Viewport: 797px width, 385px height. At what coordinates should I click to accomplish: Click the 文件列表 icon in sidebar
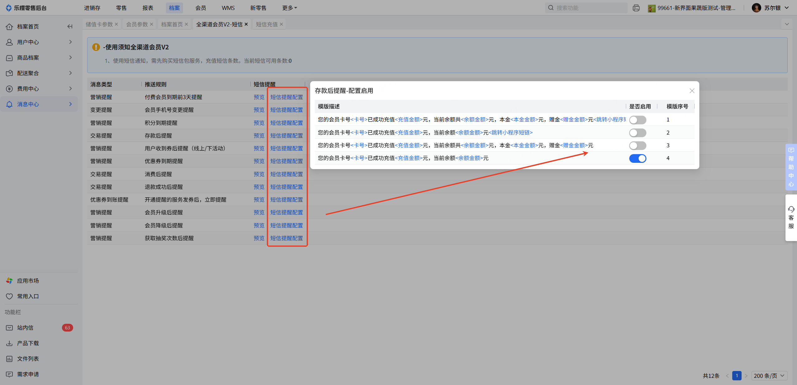(x=9, y=359)
